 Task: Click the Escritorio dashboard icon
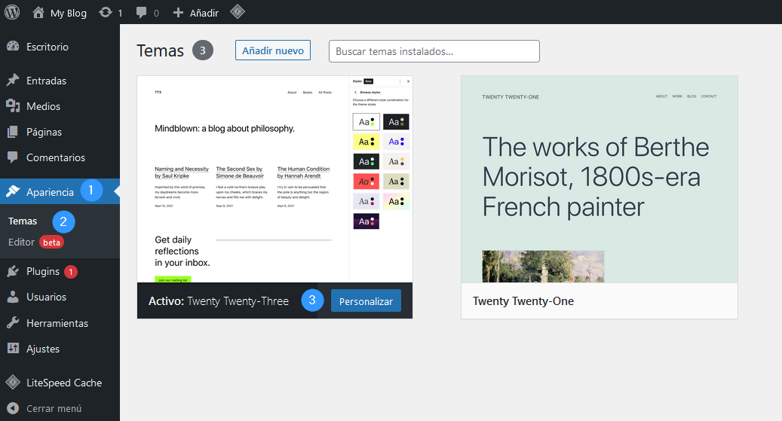pyautogui.click(x=13, y=47)
